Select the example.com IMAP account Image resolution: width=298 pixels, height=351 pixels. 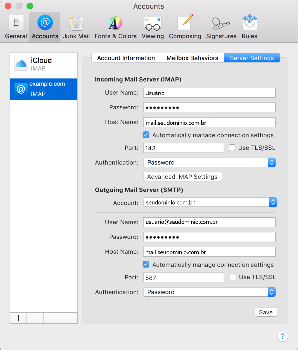(44, 89)
